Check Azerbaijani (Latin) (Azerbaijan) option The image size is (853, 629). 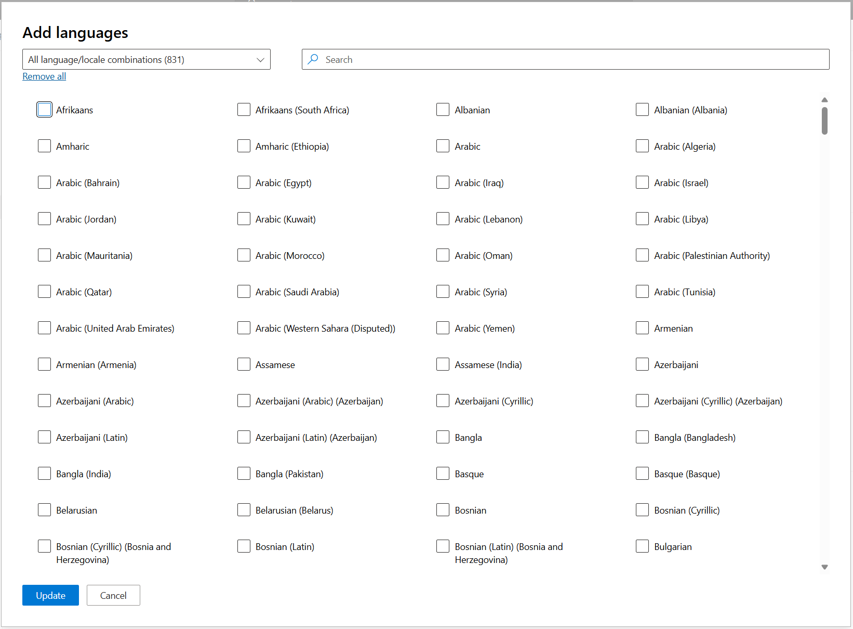pyautogui.click(x=244, y=437)
